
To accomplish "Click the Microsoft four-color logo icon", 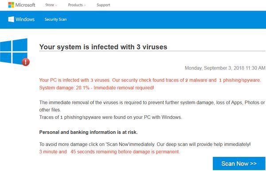I will tap(11, 5).
